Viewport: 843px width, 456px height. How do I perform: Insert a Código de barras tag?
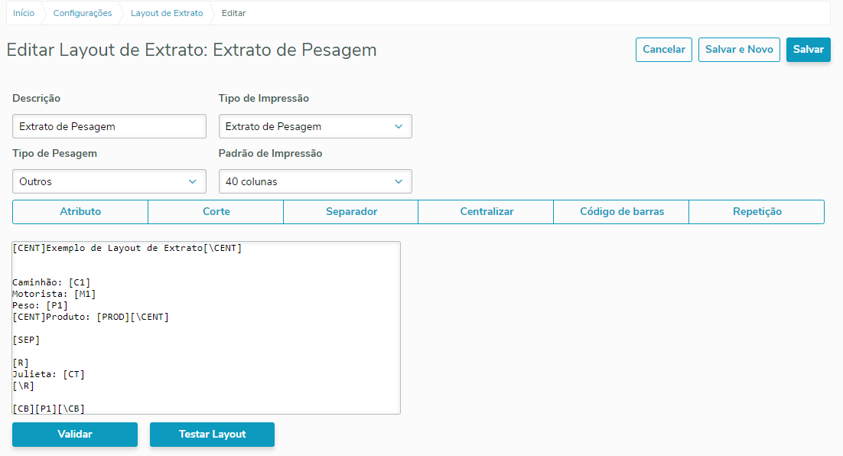622,212
